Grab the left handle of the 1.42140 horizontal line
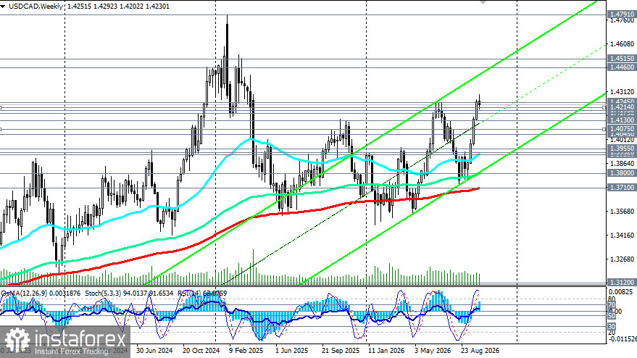The width and height of the screenshot is (637, 358). point(1,108)
